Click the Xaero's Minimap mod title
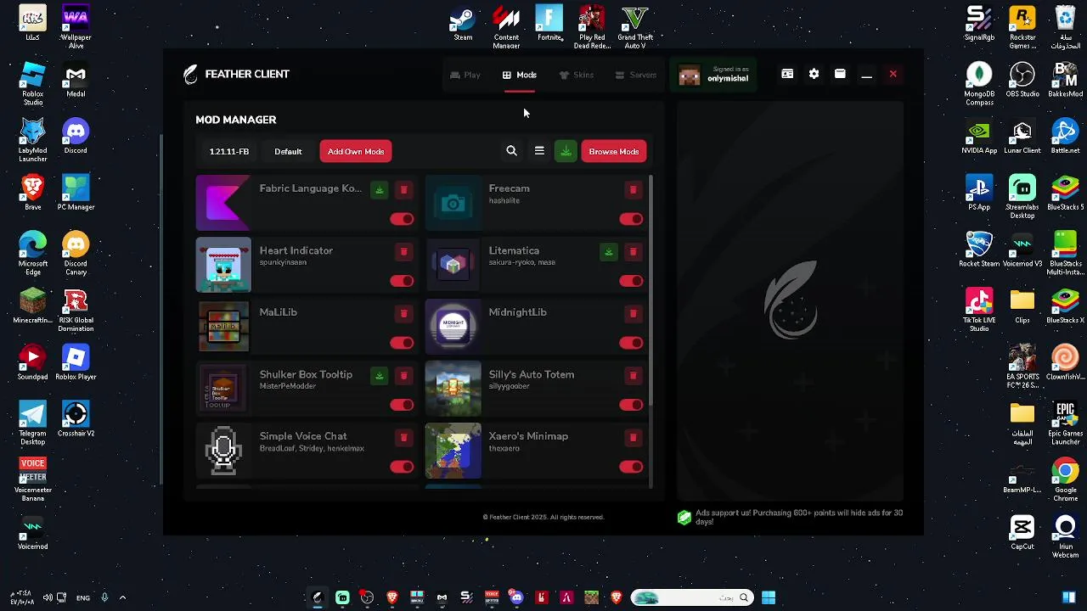This screenshot has width=1087, height=611. (x=528, y=436)
